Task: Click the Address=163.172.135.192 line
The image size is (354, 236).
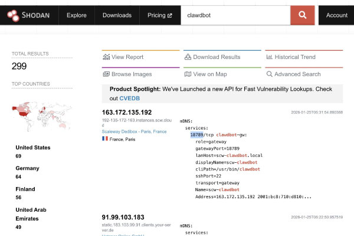Action: pos(253,196)
